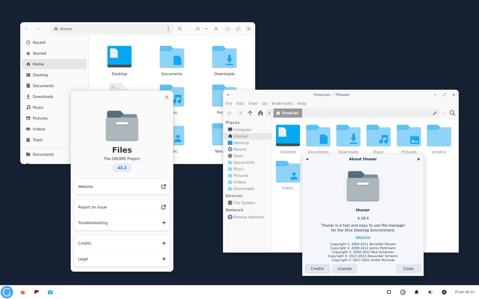479x299 pixels.
Task: Open the File menu in Thunar
Action: pos(229,103)
